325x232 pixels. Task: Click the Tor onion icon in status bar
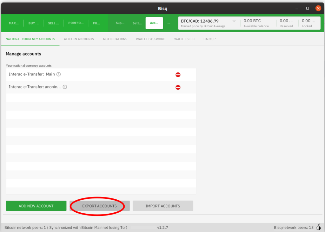pyautogui.click(x=318, y=227)
